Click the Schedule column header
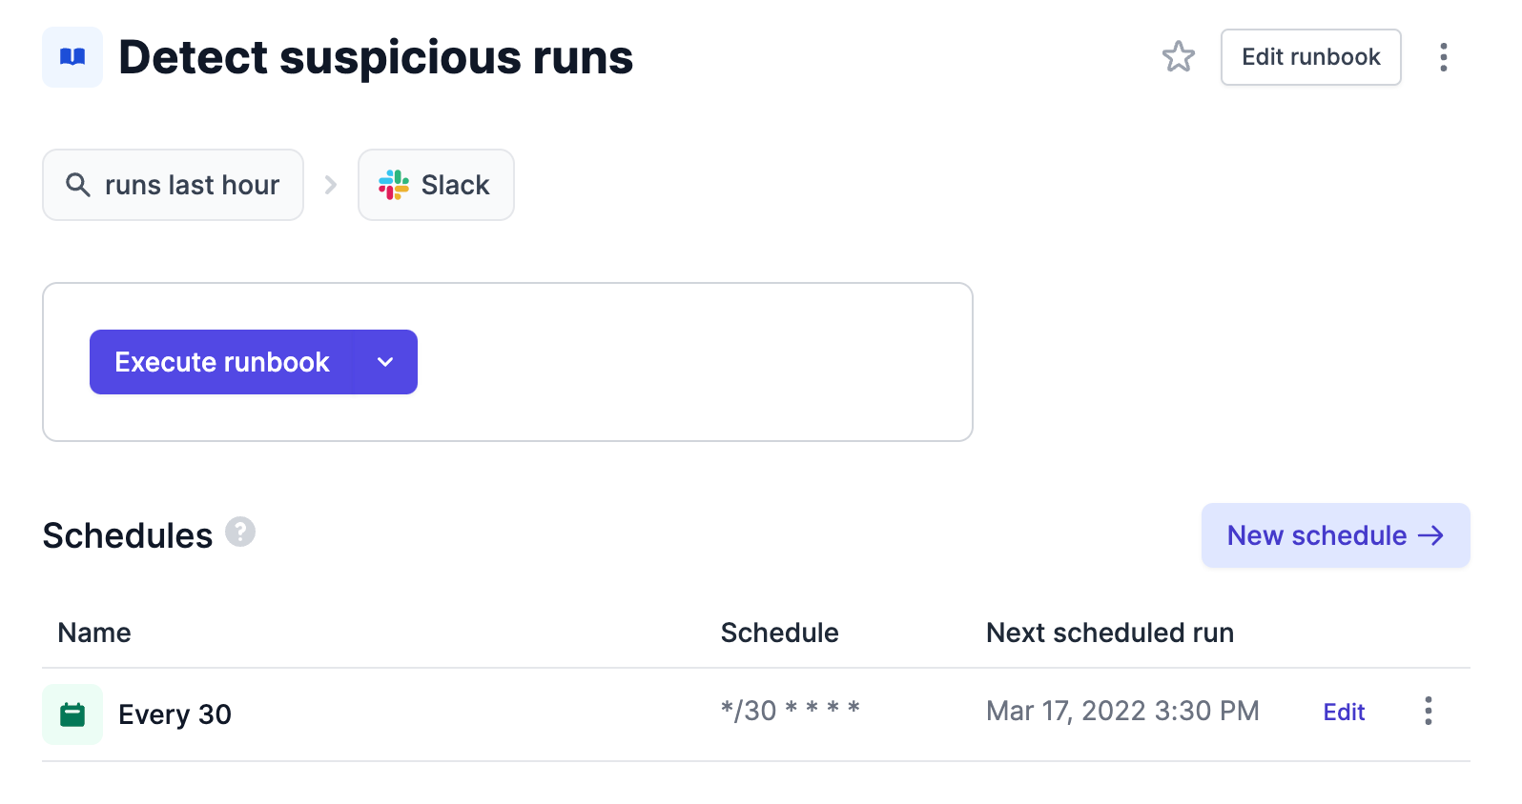 pyautogui.click(x=779, y=633)
